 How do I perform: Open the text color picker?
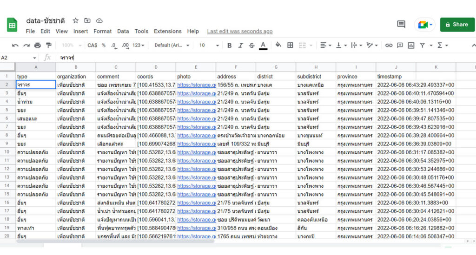tap(263, 46)
